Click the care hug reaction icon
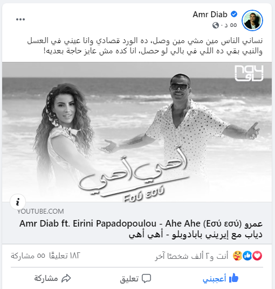 click(x=237, y=256)
